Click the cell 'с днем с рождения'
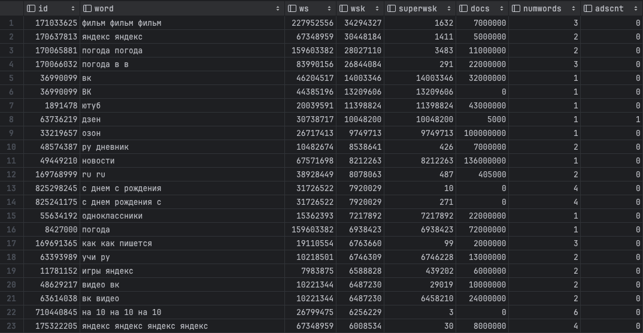Viewport: 643px width, 333px height. pos(182,188)
